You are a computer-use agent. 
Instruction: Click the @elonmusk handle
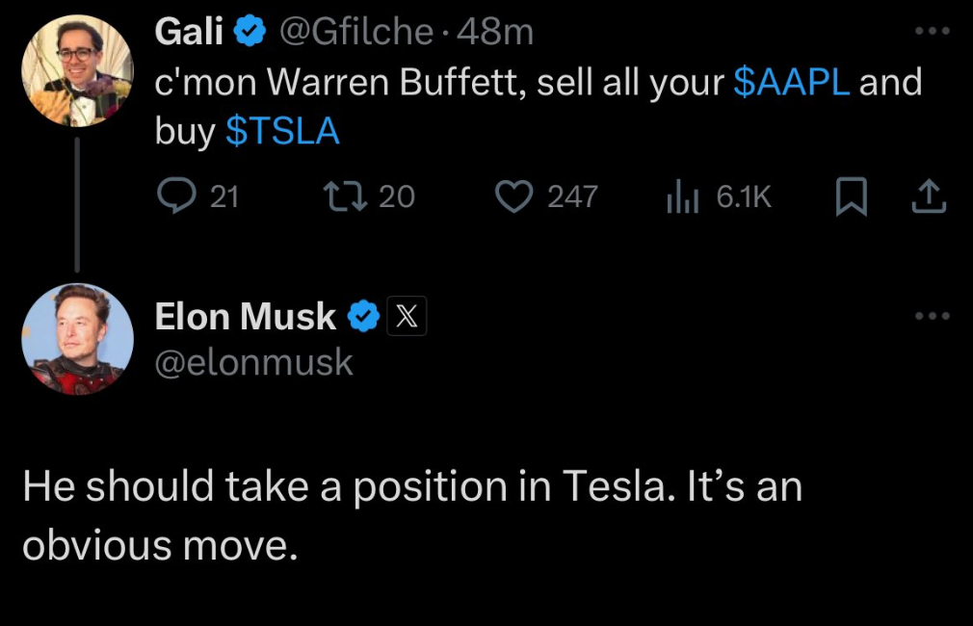(x=253, y=362)
